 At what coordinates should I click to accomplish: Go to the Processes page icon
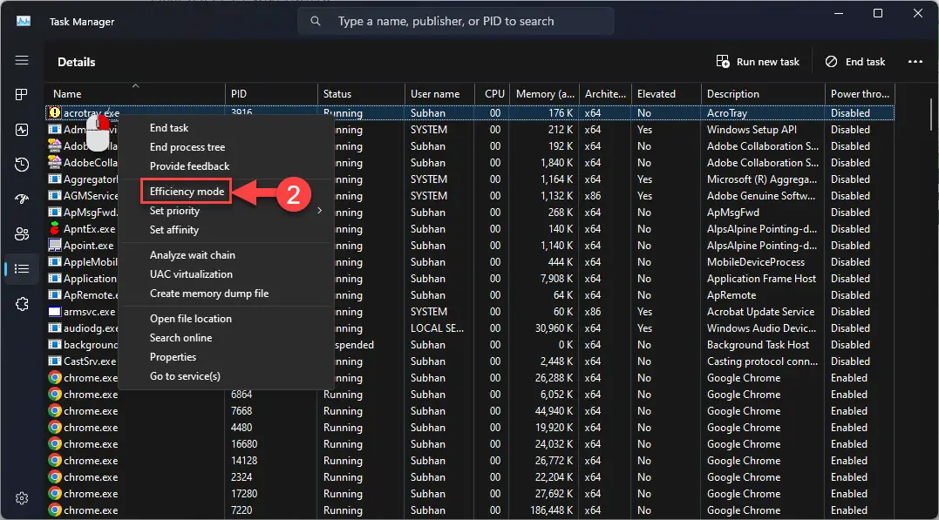point(22,94)
